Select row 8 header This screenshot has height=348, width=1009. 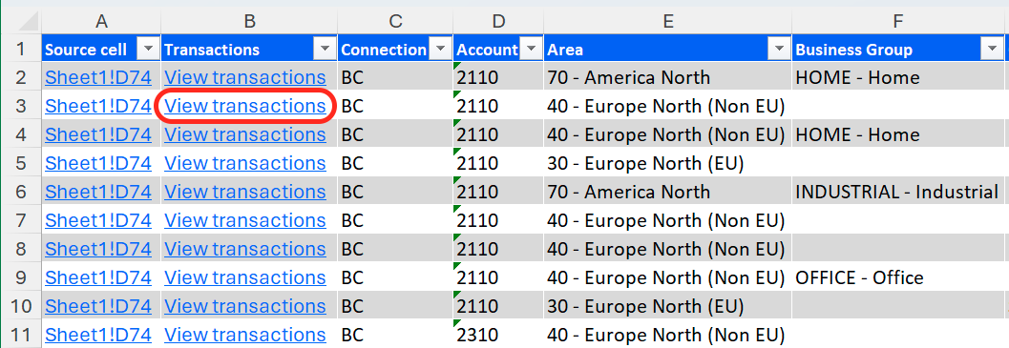21,248
